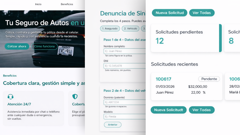
Task: Select the '1. Asegurado' step pill
Action: pos(110,29)
